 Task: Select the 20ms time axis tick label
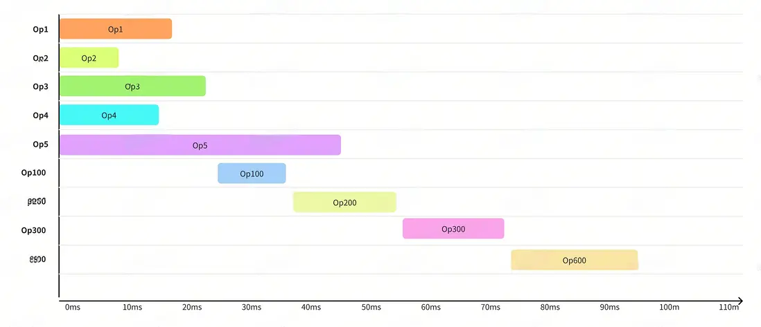192,307
